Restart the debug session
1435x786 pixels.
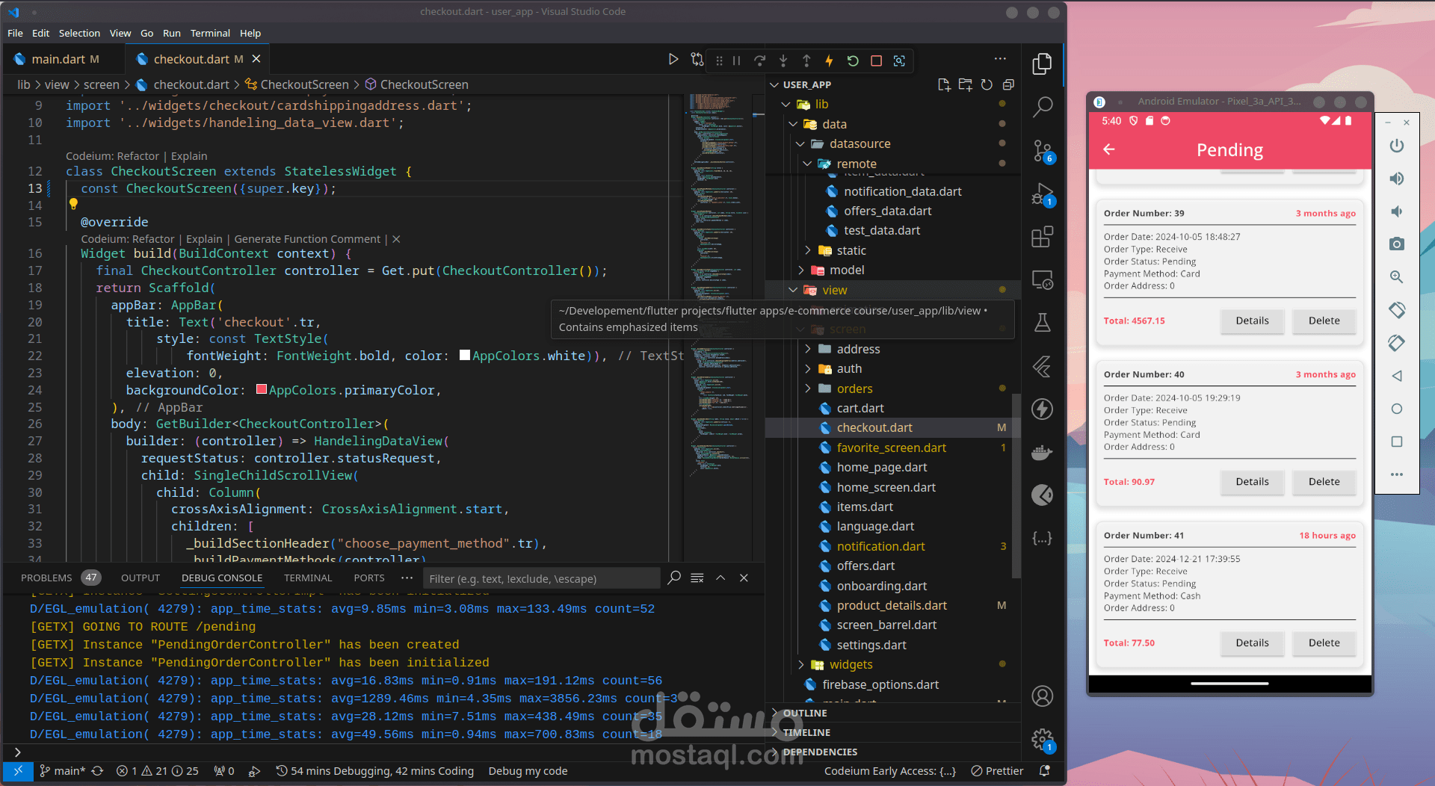coord(853,61)
